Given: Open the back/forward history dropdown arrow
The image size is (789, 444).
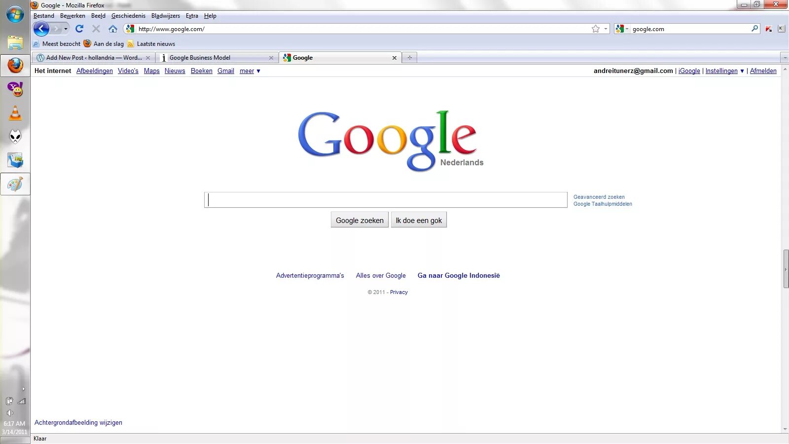Looking at the screenshot, I should (x=66, y=29).
